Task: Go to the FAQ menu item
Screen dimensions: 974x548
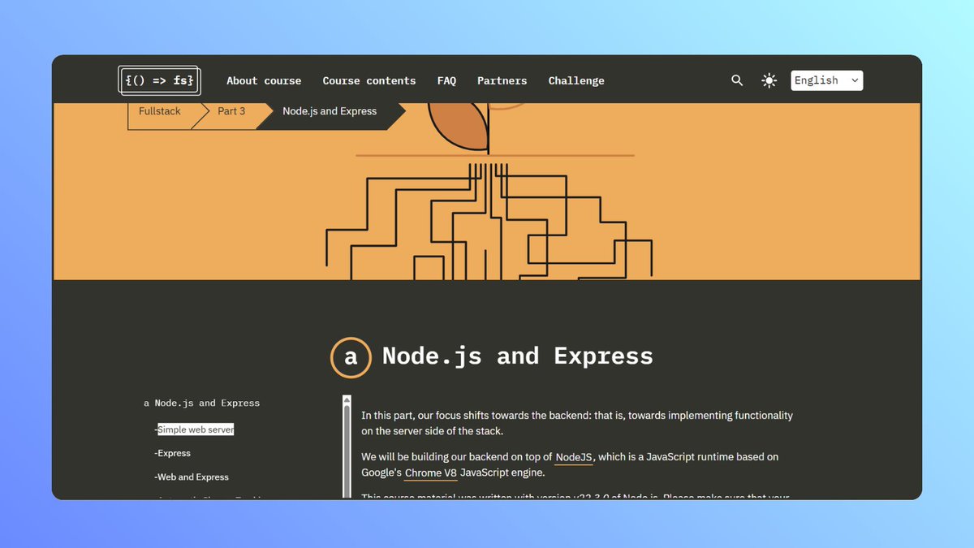Action: click(x=446, y=80)
